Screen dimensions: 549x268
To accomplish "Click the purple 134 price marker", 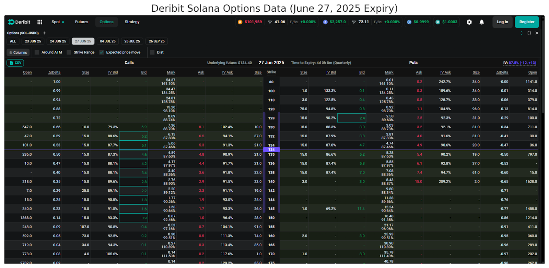I will tap(271, 150).
